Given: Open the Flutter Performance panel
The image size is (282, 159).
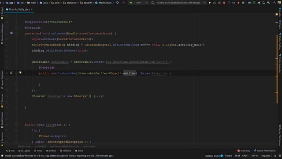Looking at the screenshot, I should 265,151.
